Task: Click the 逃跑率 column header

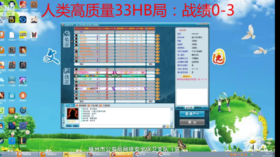Action: 131,28
